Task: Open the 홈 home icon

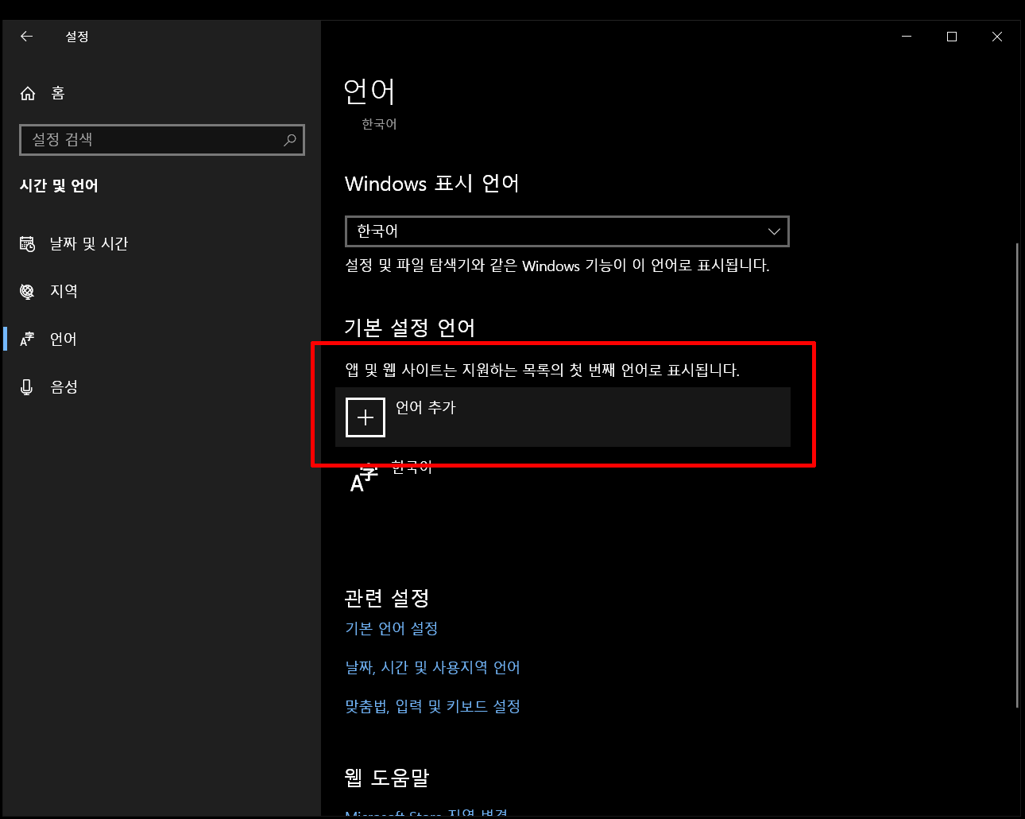Action: click(28, 94)
